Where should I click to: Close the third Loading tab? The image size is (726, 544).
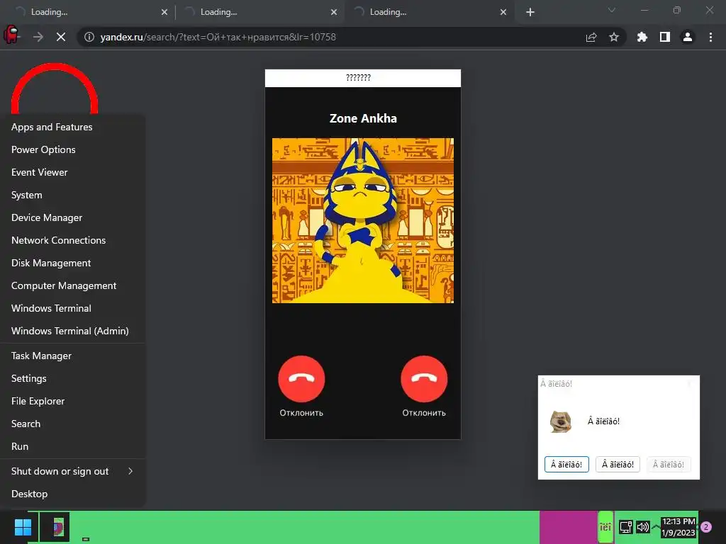coord(503,12)
